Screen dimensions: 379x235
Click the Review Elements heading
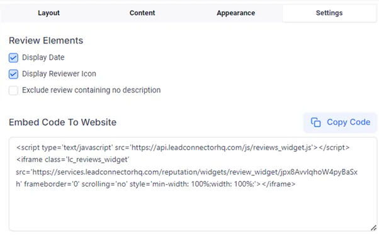pos(46,41)
